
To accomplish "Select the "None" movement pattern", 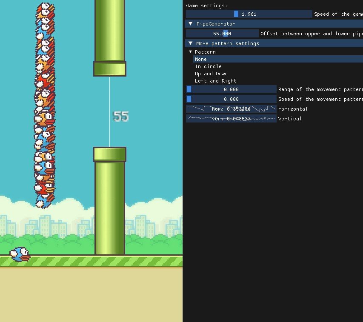I will [x=201, y=59].
